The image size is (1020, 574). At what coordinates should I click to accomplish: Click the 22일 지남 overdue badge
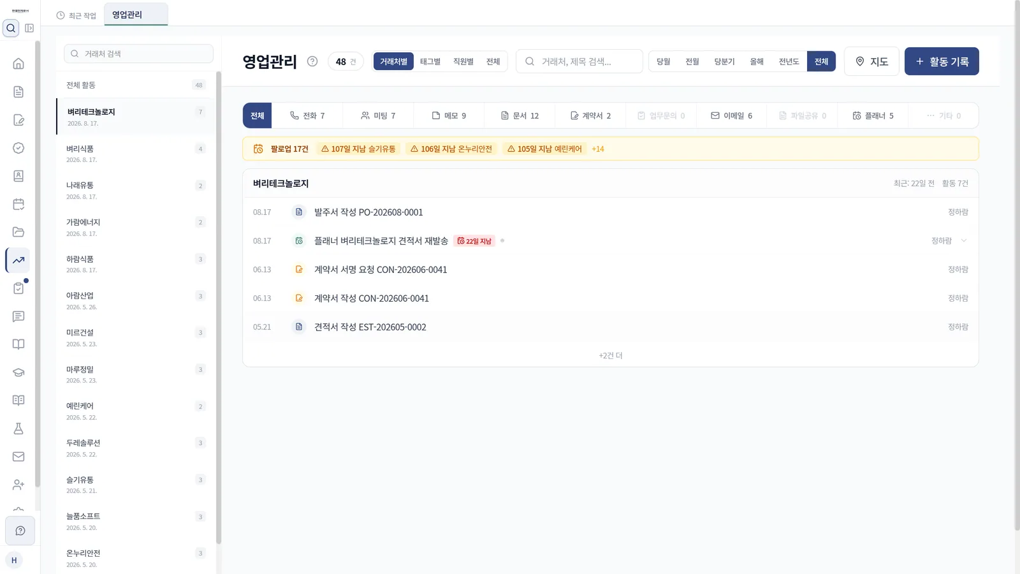474,241
